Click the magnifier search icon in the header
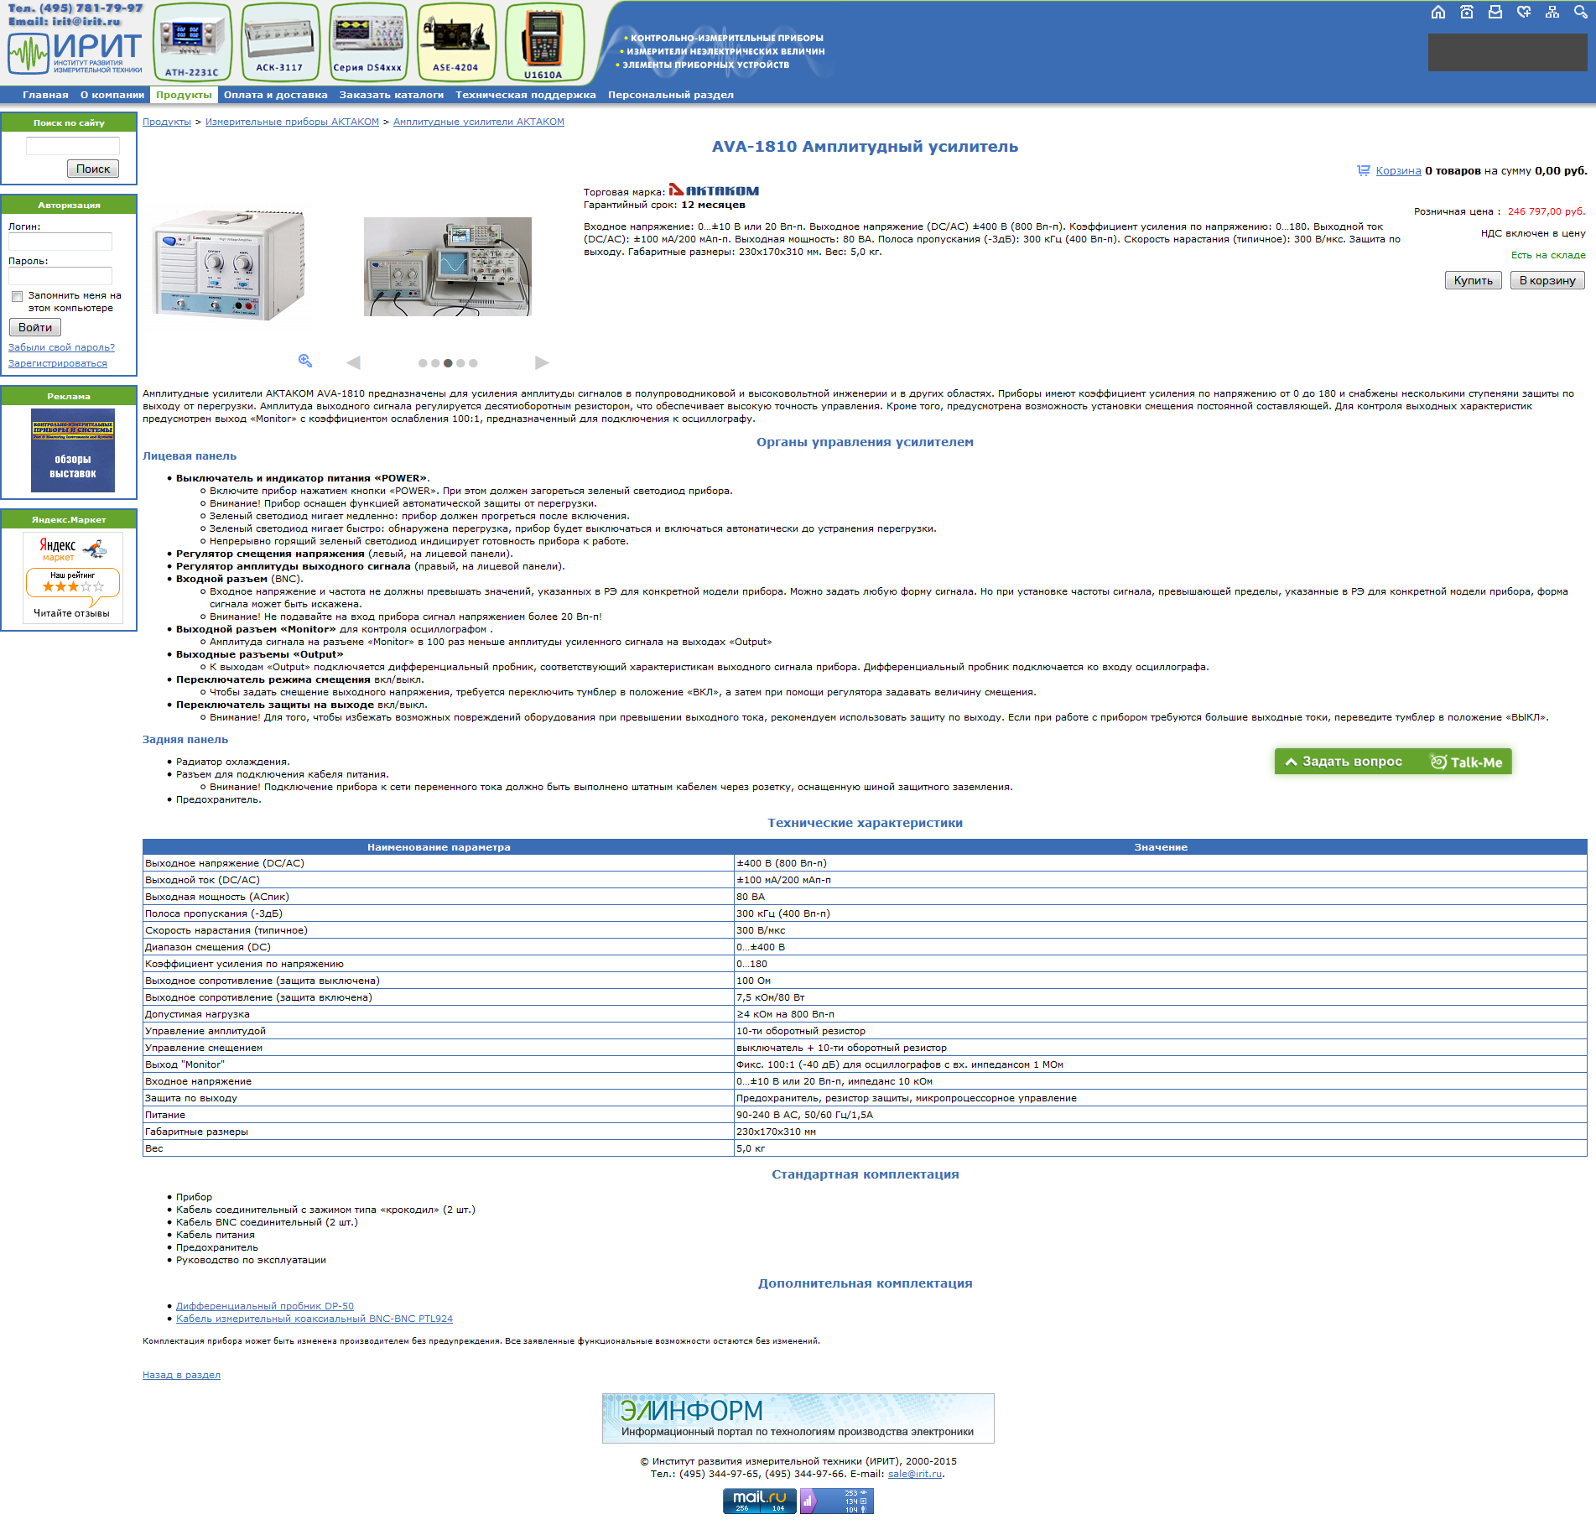Screen dimensions: 1596x1530 click(x=1581, y=12)
